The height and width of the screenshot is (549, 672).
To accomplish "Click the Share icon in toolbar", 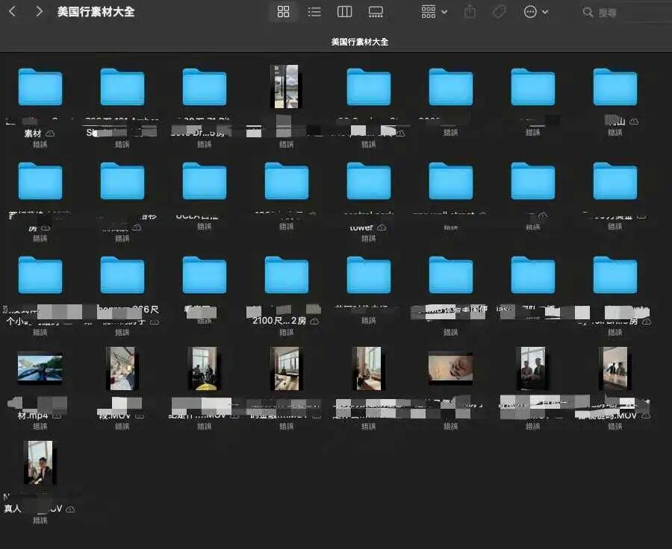I will [470, 12].
